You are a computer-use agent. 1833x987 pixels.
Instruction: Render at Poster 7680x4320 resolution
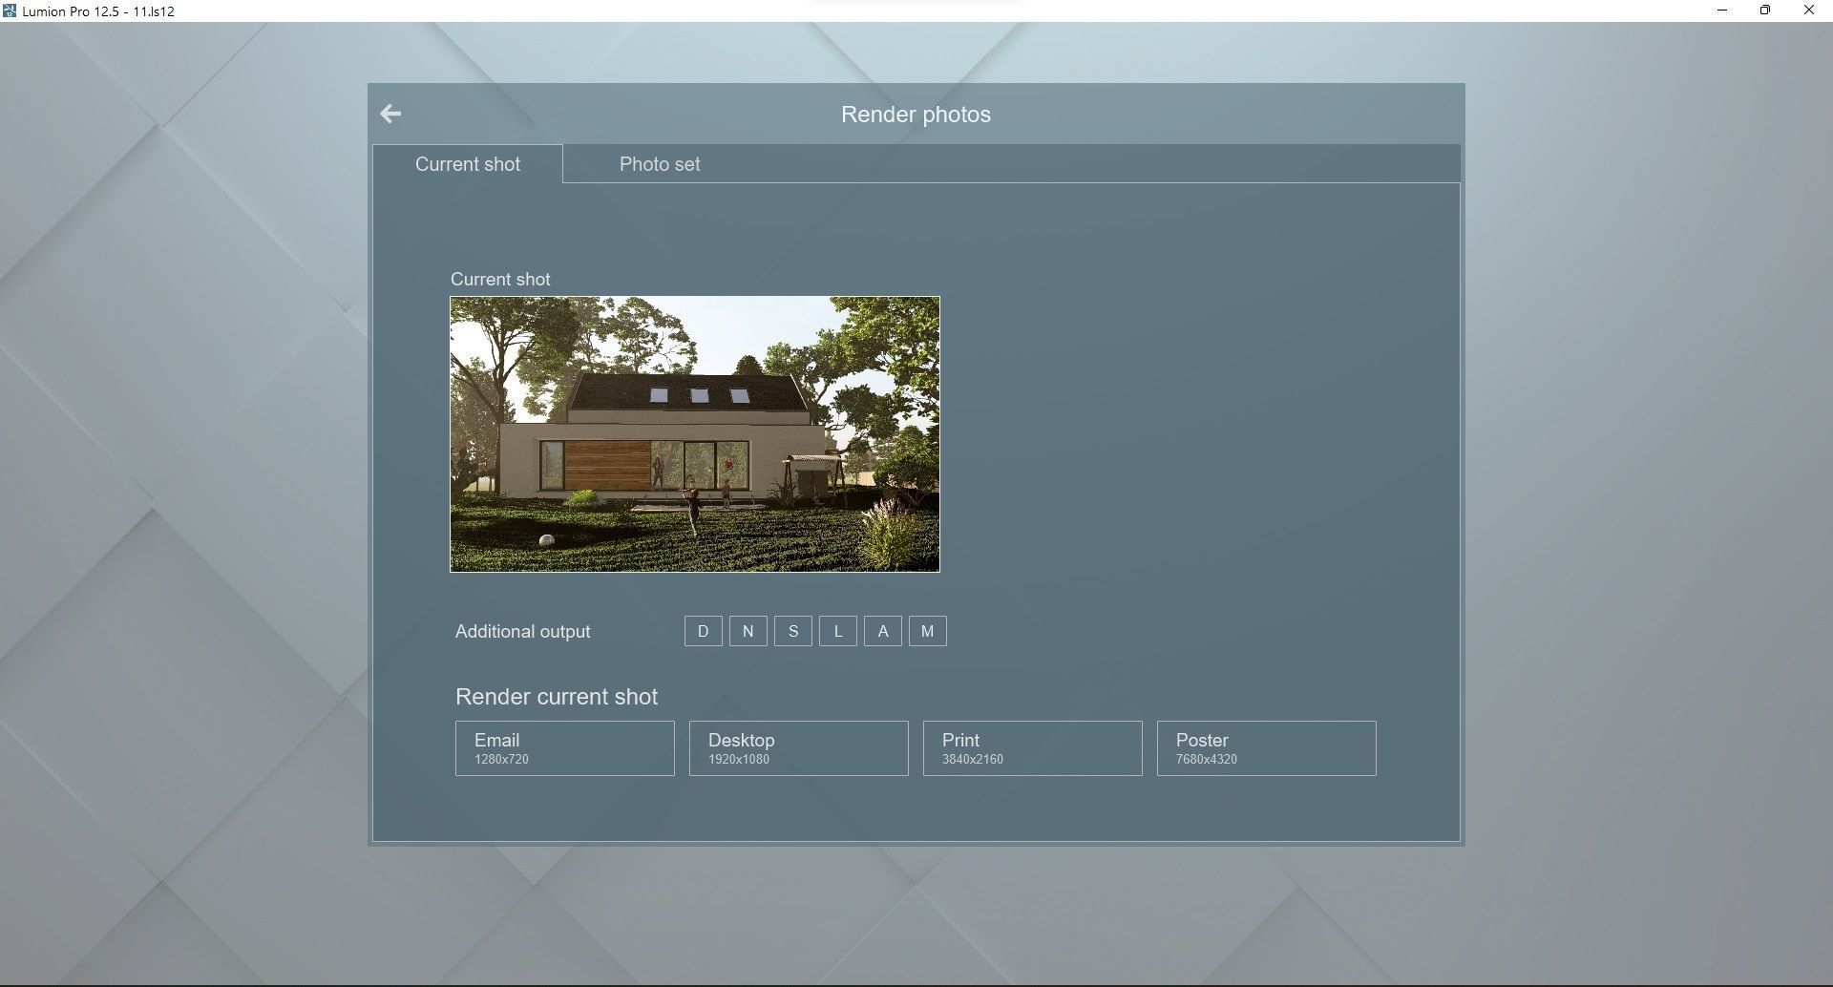(x=1267, y=748)
